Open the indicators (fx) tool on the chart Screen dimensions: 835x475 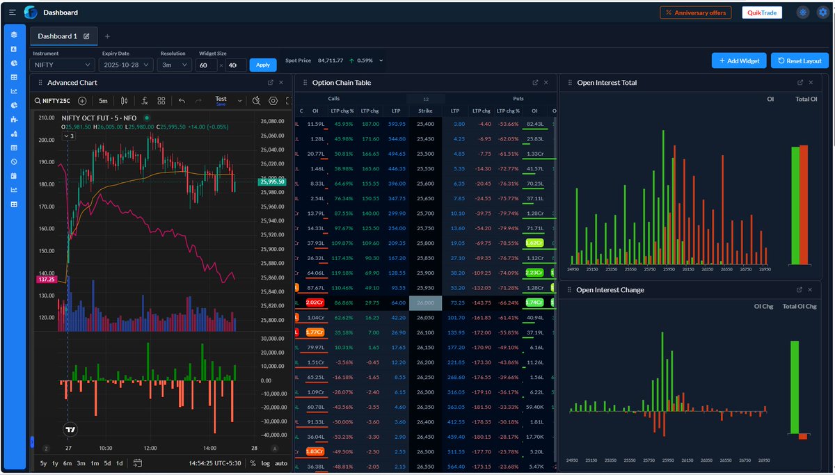tap(145, 100)
